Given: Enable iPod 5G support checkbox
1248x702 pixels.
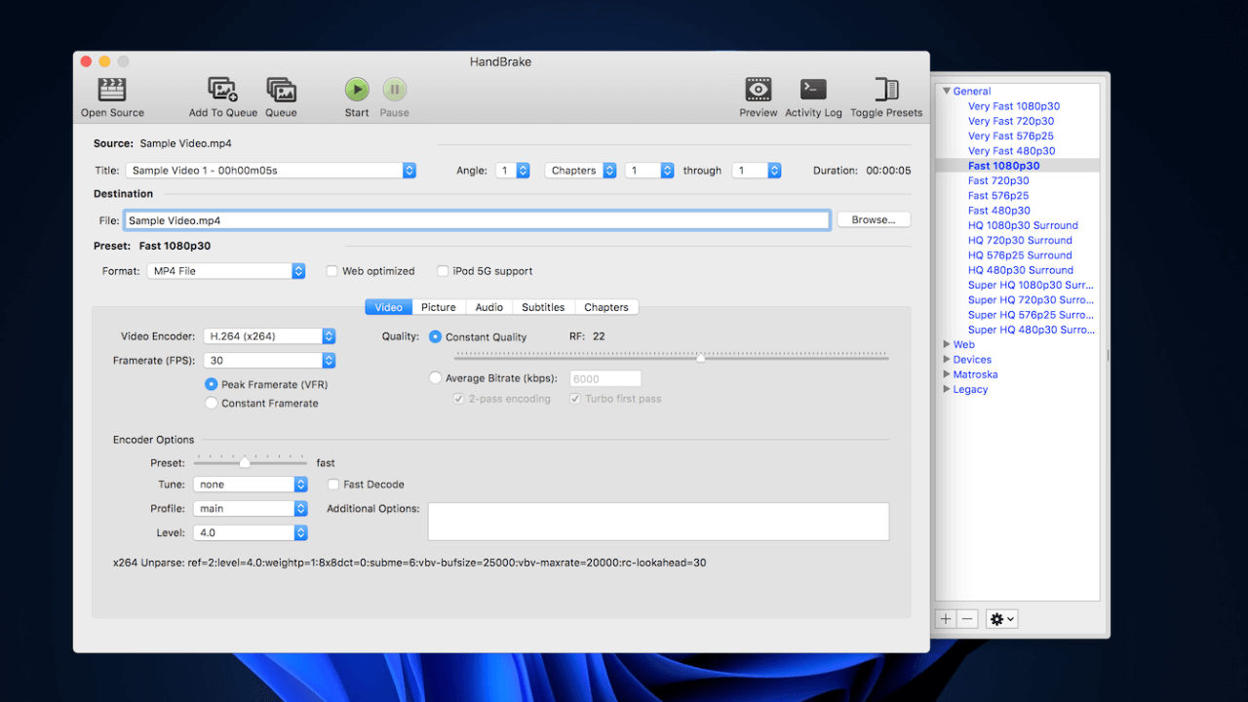Looking at the screenshot, I should click(444, 271).
